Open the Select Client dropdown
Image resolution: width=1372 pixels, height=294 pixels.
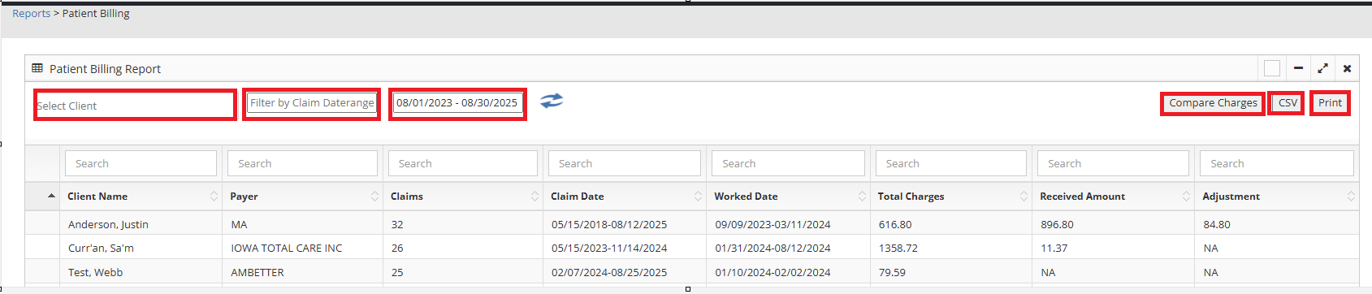(x=135, y=106)
